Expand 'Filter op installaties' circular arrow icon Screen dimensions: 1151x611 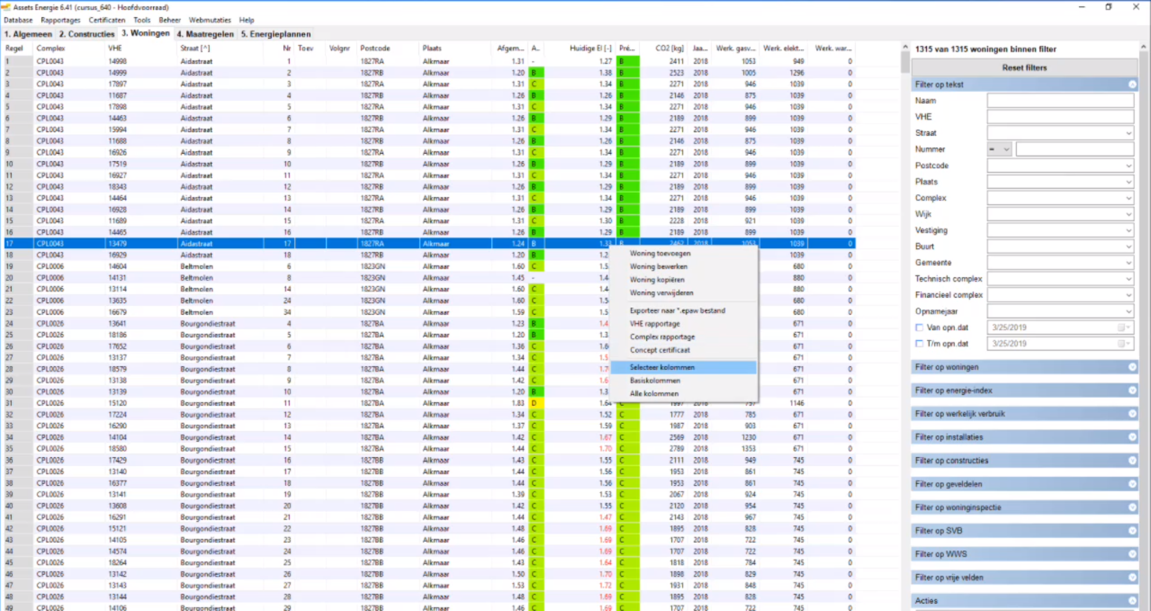pyautogui.click(x=1132, y=437)
